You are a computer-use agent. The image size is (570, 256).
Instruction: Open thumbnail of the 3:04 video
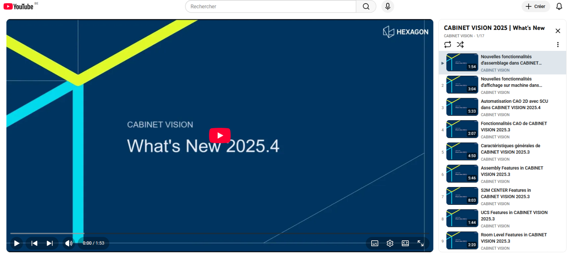click(462, 85)
